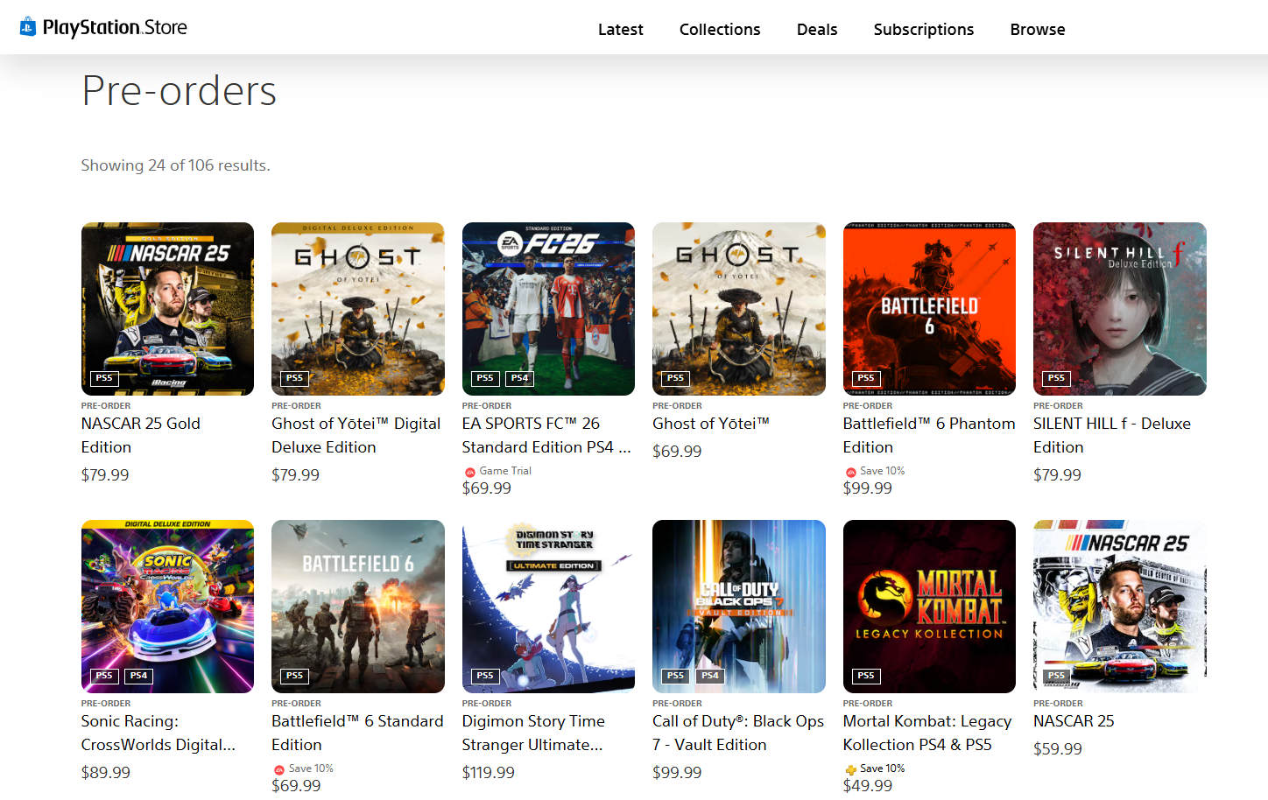
Task: Click the PlayStation Store logo
Action: 103,27
